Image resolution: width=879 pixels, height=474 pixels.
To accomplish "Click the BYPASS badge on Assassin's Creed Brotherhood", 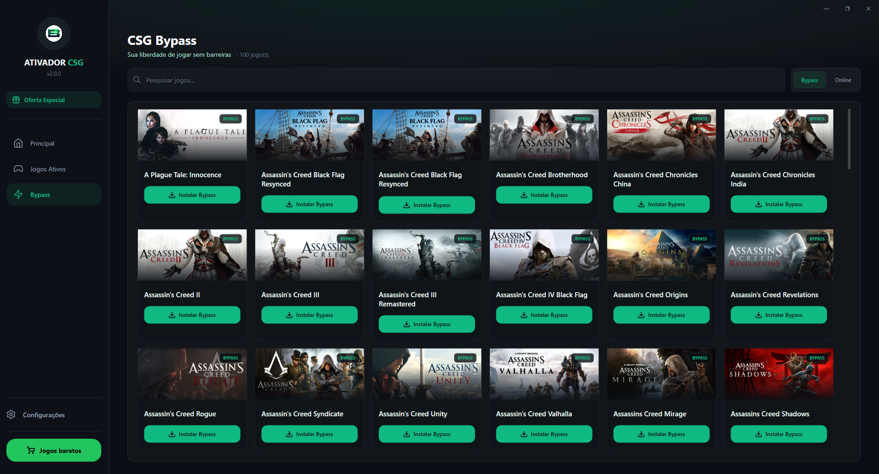I will pyautogui.click(x=582, y=119).
